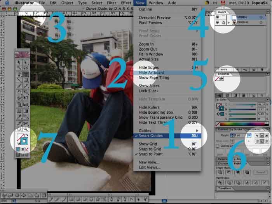Select the Direct Selection tool white arrow
The image size is (272, 204).
click(x=26, y=62)
